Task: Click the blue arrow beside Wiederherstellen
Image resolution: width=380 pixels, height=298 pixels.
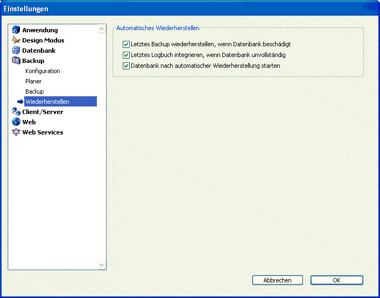Action: 20,102
